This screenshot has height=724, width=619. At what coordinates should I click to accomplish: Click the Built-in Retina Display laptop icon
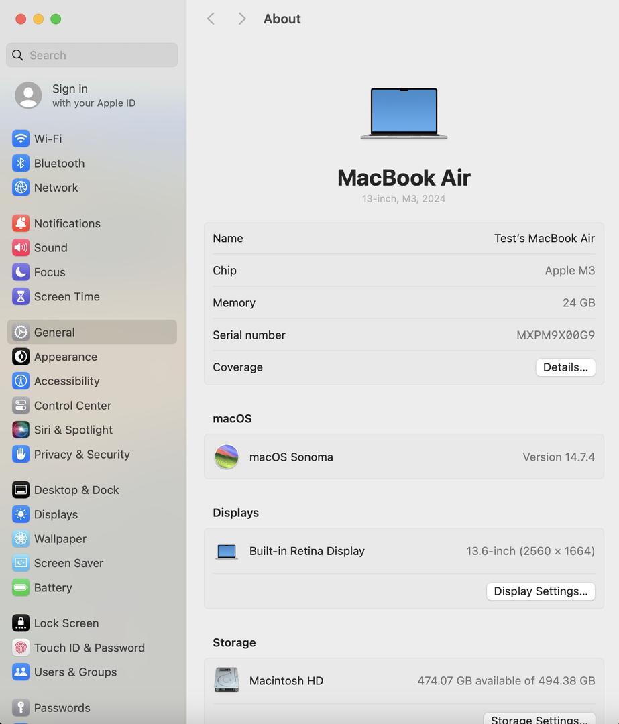coord(227,551)
